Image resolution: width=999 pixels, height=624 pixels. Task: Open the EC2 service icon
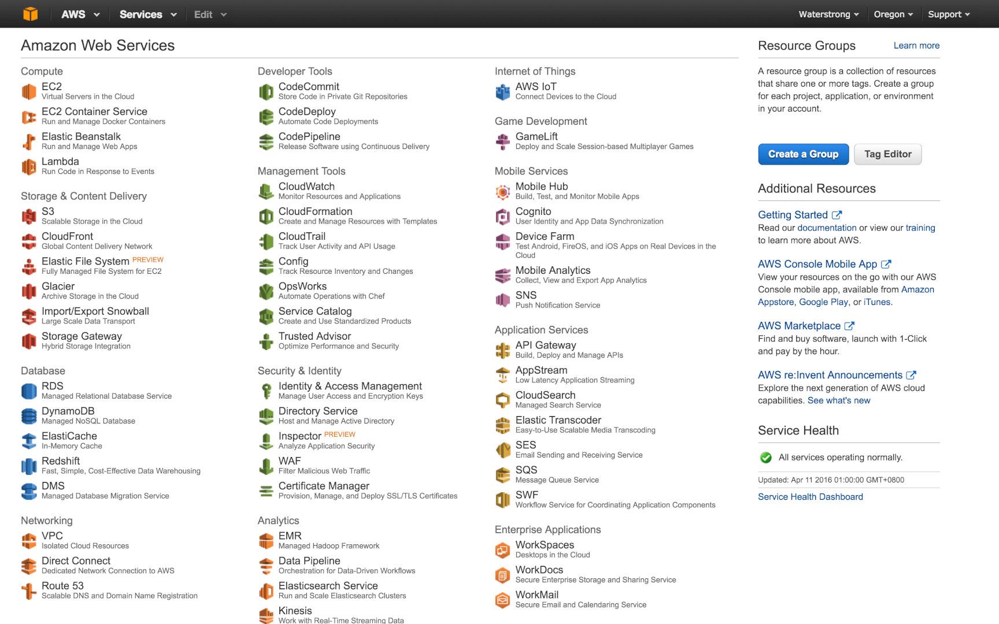pyautogui.click(x=29, y=91)
